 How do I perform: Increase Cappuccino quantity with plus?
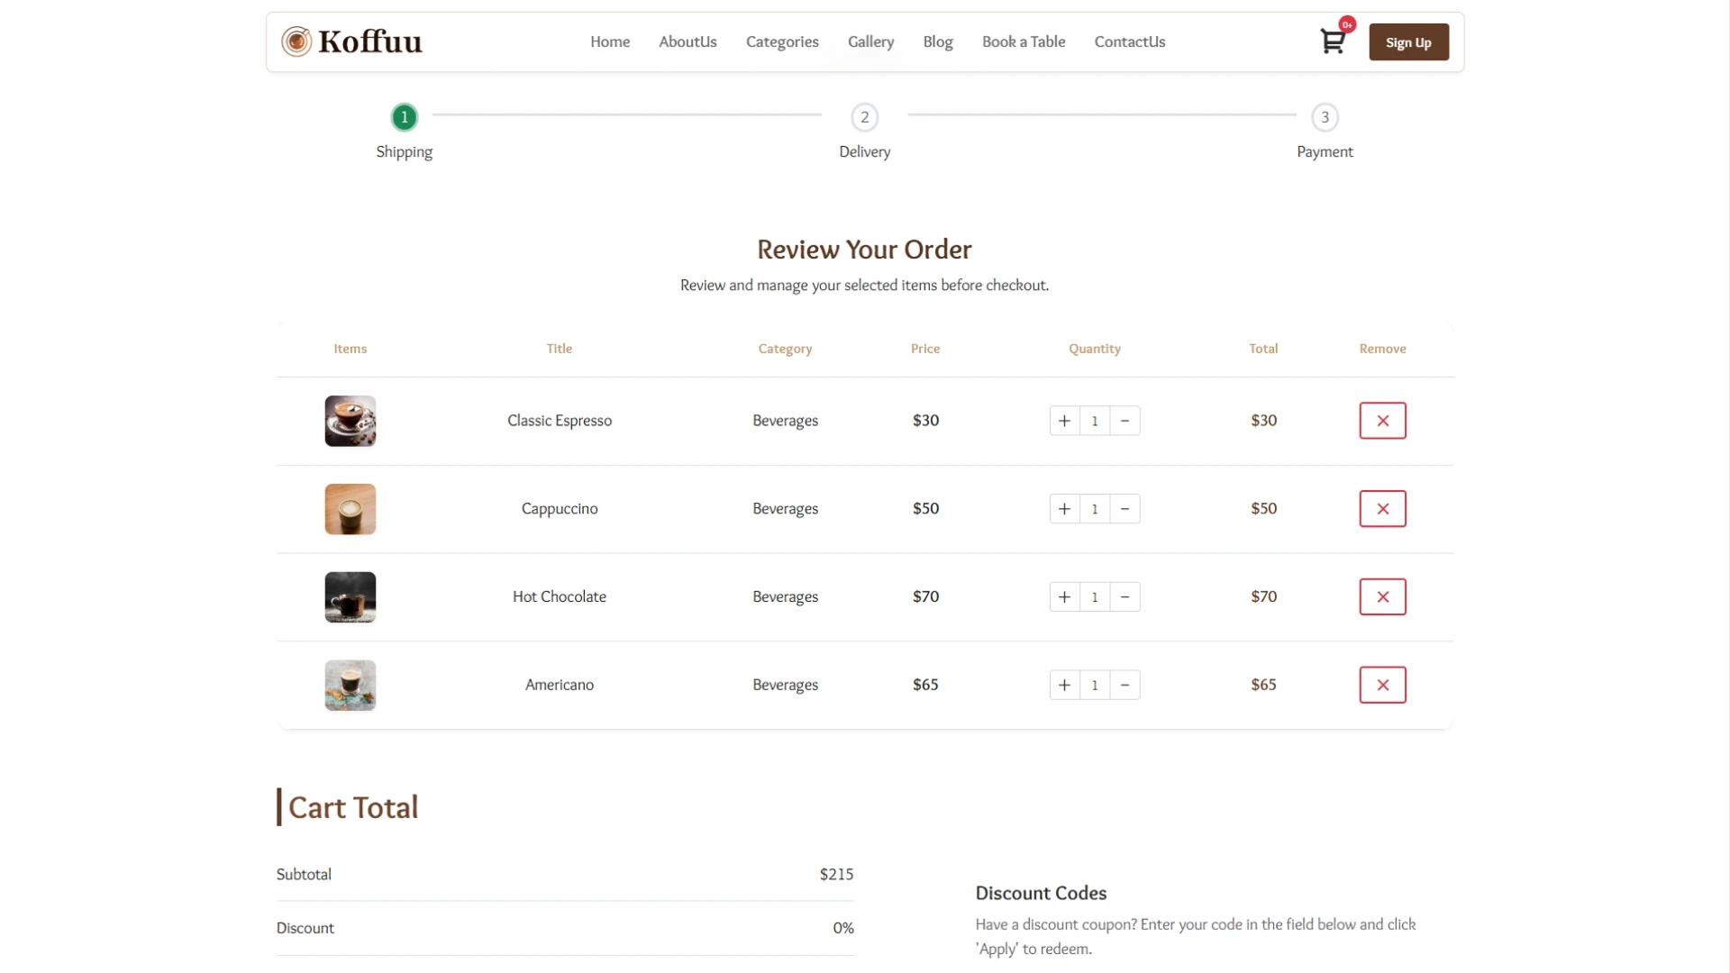(1064, 509)
